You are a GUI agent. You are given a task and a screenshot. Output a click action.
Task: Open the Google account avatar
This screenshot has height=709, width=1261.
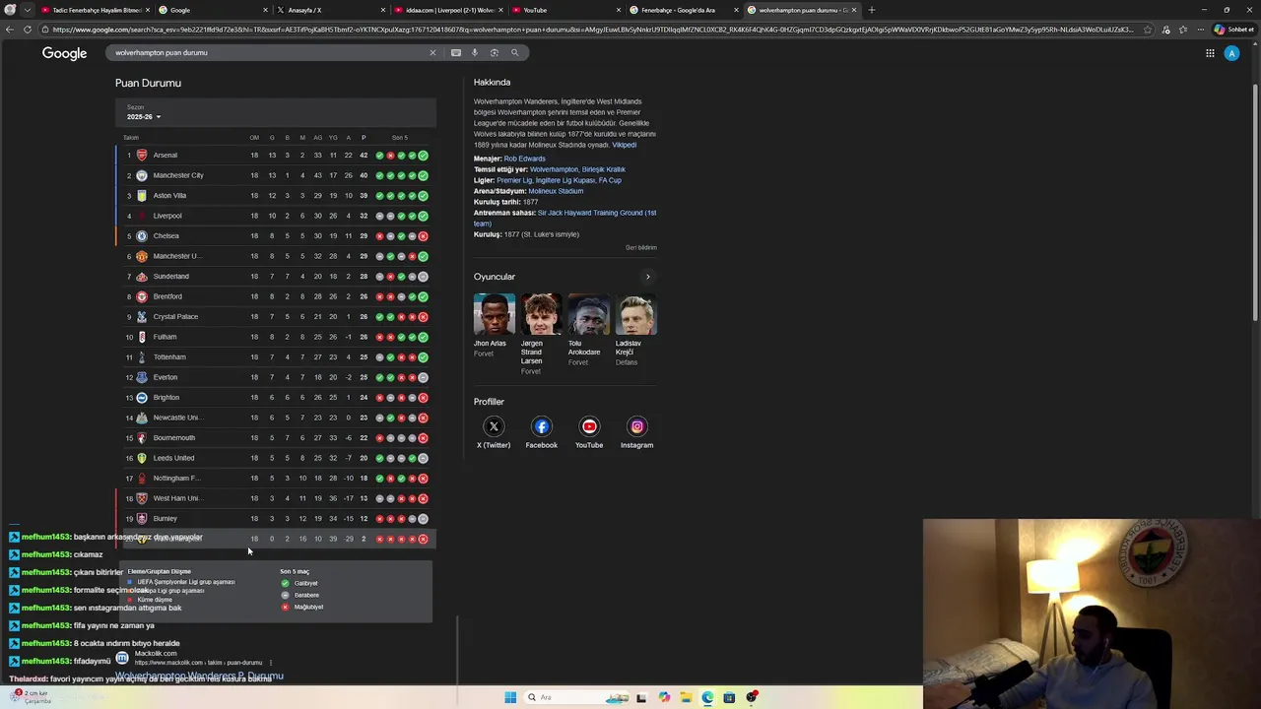(1231, 53)
